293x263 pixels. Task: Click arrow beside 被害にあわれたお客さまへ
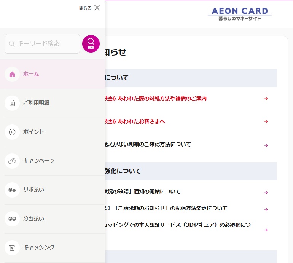266,121
